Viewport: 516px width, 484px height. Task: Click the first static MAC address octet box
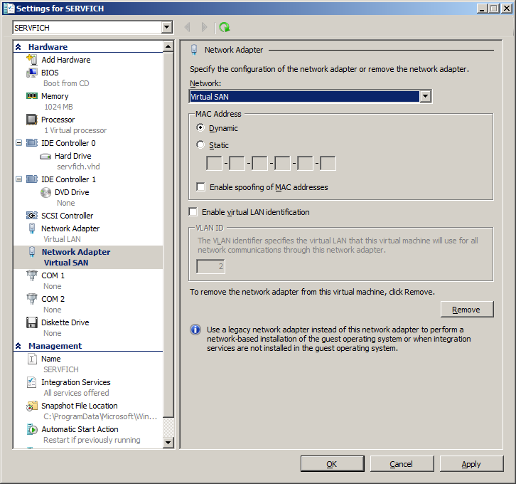(214, 164)
